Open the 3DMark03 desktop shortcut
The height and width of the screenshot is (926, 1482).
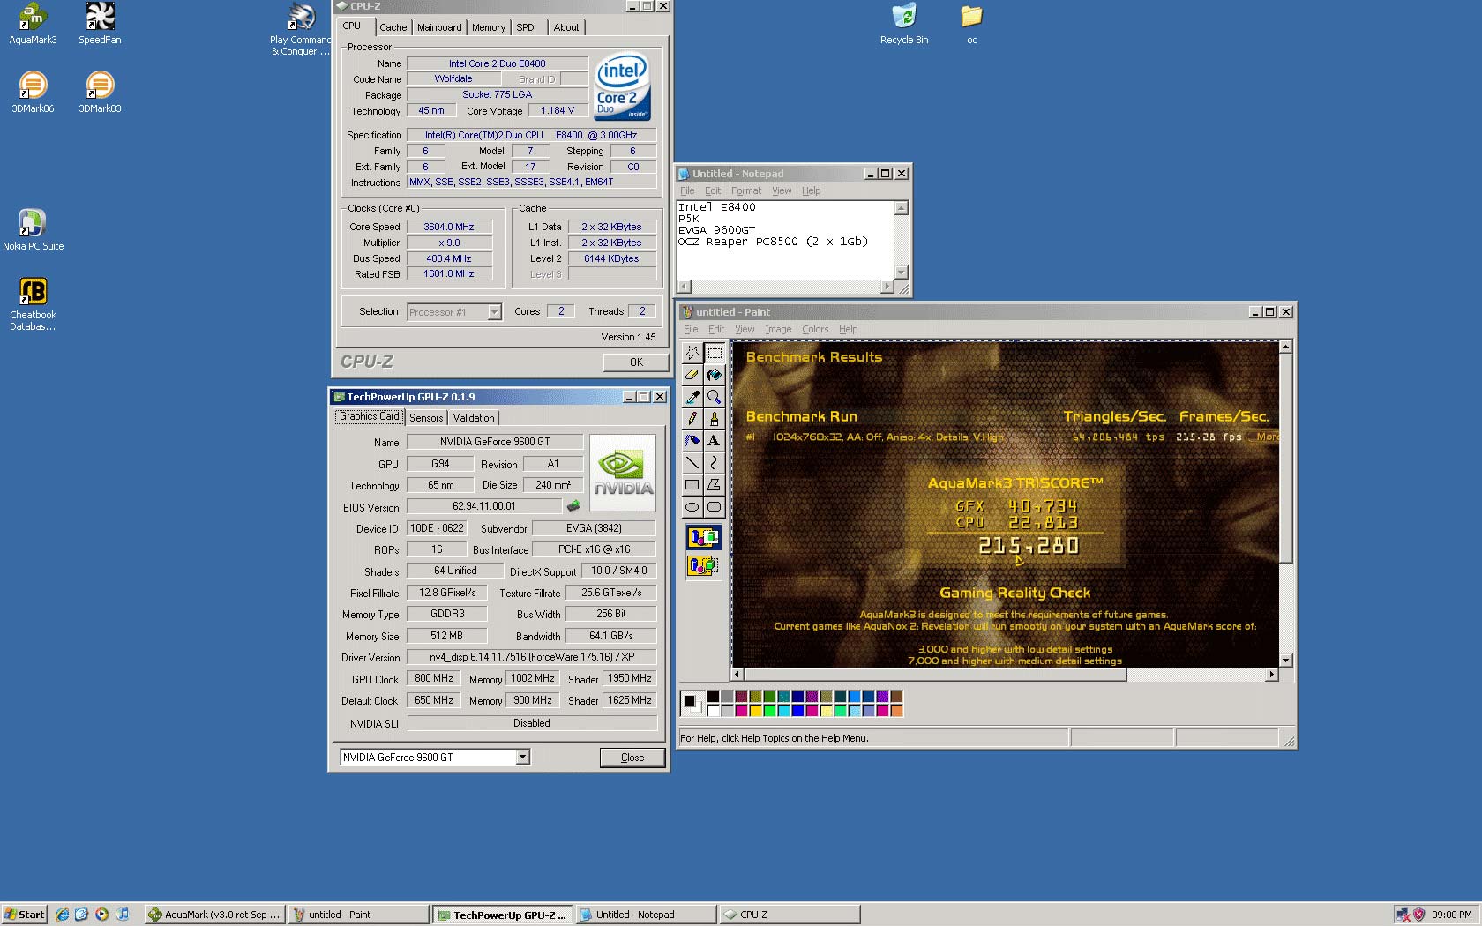pos(100,93)
